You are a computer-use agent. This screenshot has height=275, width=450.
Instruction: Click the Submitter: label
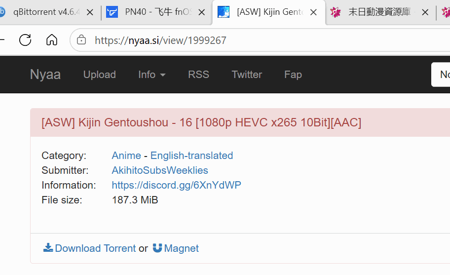(x=65, y=170)
